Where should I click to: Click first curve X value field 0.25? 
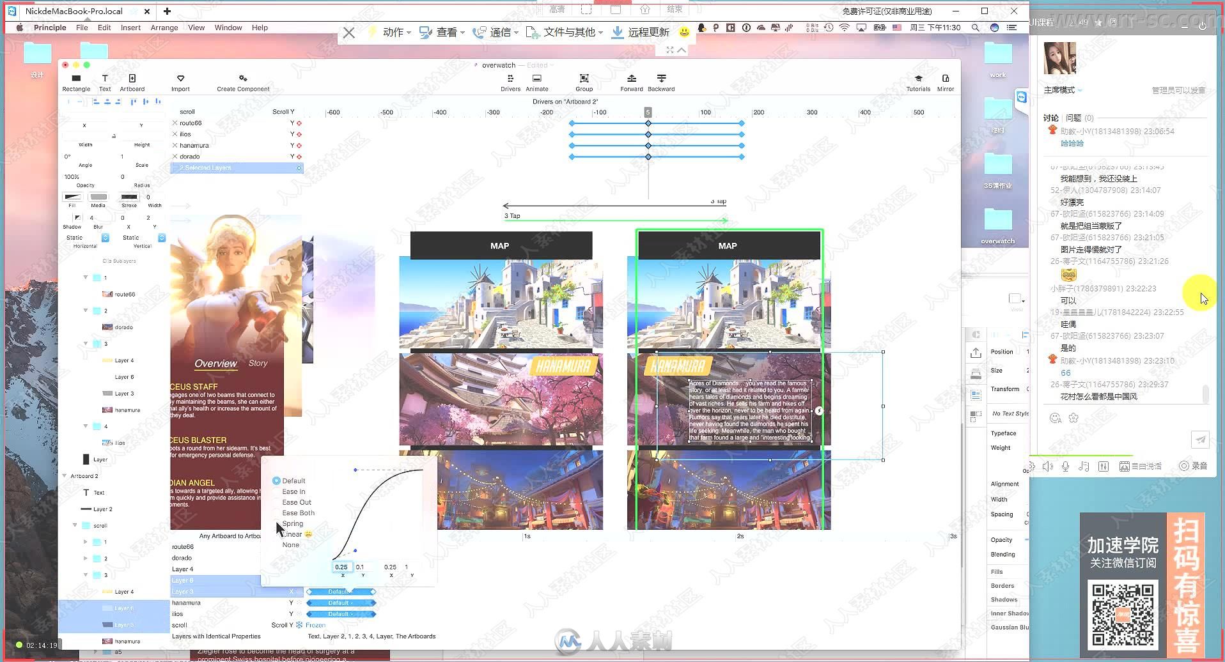pos(342,567)
